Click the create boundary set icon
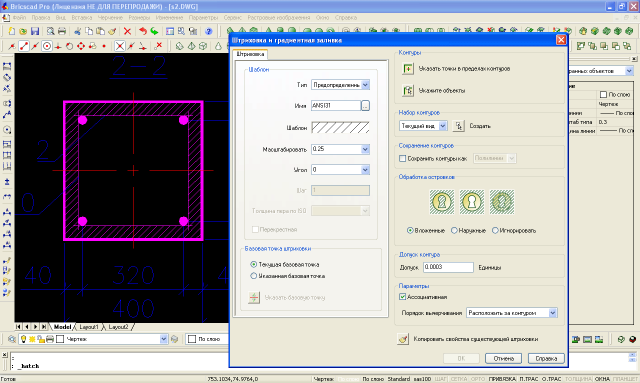Screen dimensions: 640x383 coord(458,126)
